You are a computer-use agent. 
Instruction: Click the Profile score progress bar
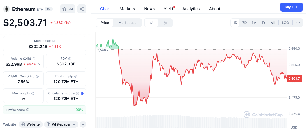click(x=63, y=110)
